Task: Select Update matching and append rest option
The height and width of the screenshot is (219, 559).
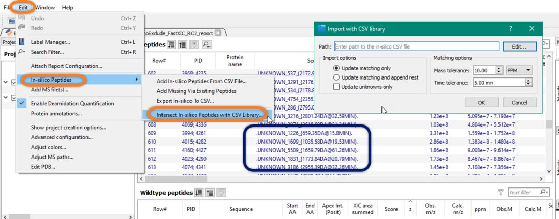Action: tap(337, 77)
